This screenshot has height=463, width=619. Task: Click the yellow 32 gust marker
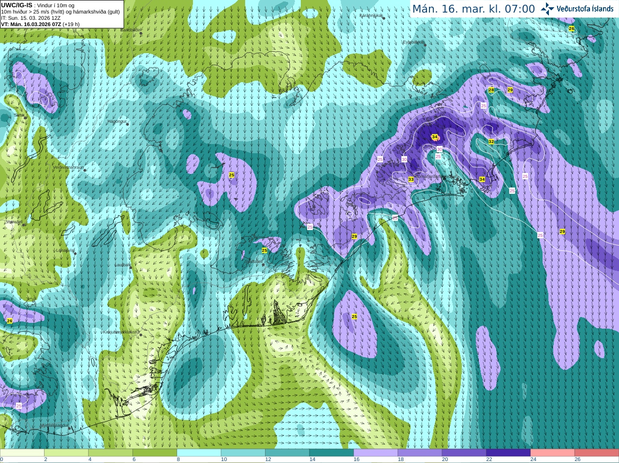point(491,142)
